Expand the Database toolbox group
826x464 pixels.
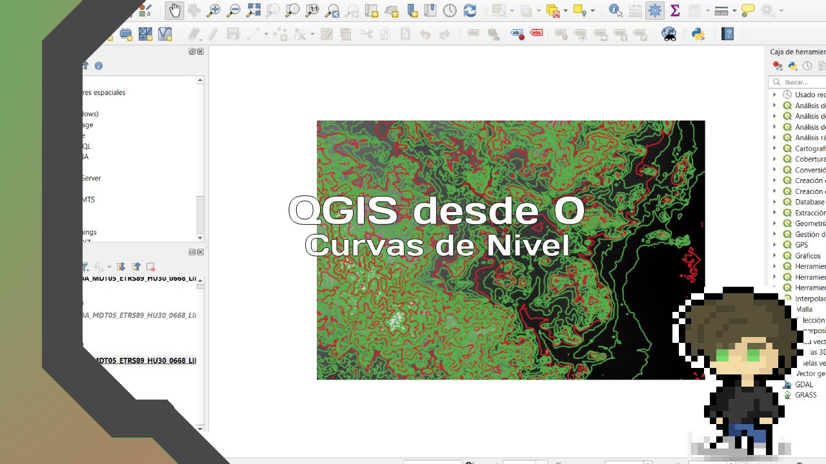click(x=774, y=202)
